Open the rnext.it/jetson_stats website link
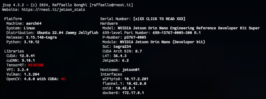Viewport: 266px width, 99px height. (53, 10)
